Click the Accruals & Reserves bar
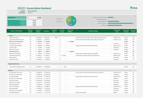The width and height of the screenshot is (143, 98). point(113,21)
